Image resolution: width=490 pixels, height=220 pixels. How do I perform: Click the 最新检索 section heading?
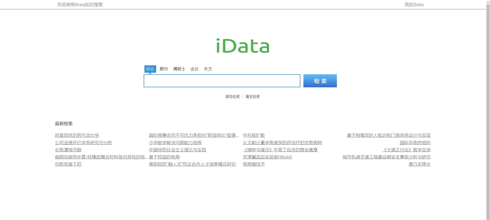tap(64, 124)
